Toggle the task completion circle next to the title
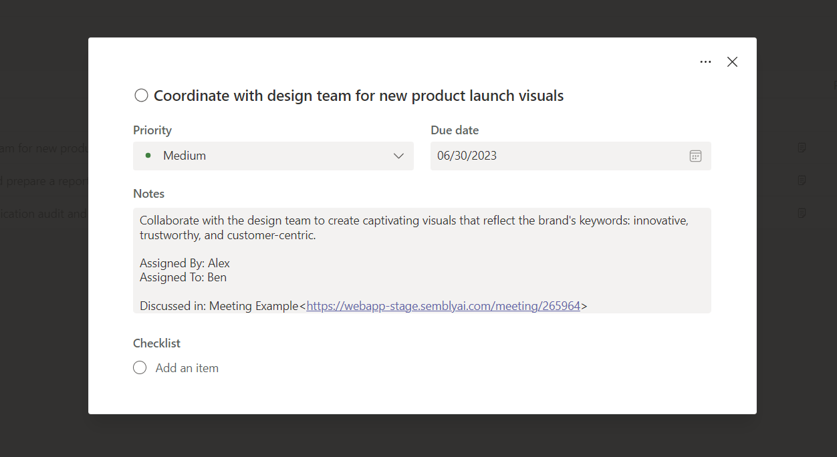837x457 pixels. click(141, 95)
